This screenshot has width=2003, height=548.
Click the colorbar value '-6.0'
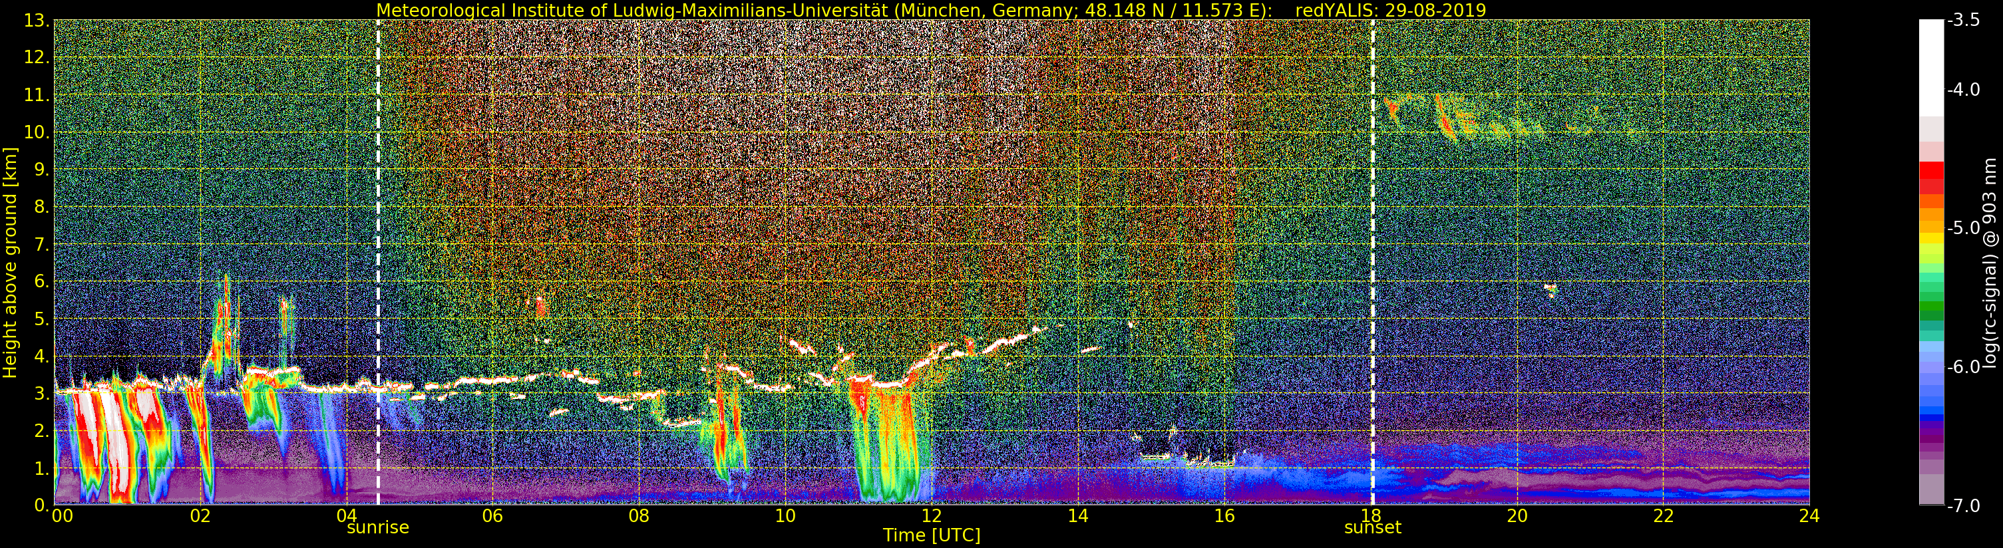[x=1963, y=367]
